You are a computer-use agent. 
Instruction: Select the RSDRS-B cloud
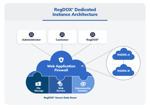click(x=123, y=70)
